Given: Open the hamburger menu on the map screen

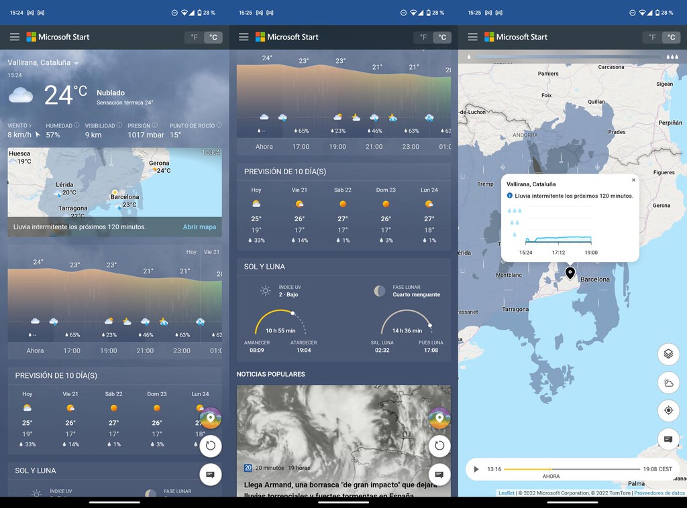Looking at the screenshot, I should point(472,38).
